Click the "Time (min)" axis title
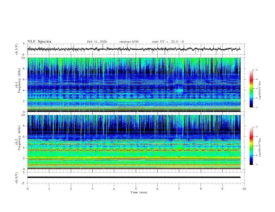 click(139, 192)
